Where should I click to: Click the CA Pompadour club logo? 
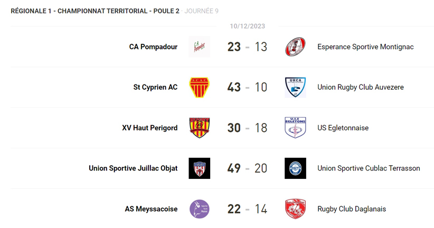coord(199,47)
